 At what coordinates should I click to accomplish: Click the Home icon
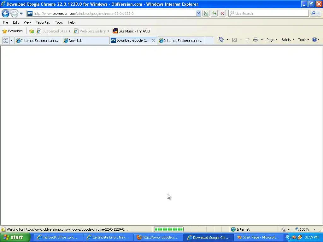coord(221,40)
